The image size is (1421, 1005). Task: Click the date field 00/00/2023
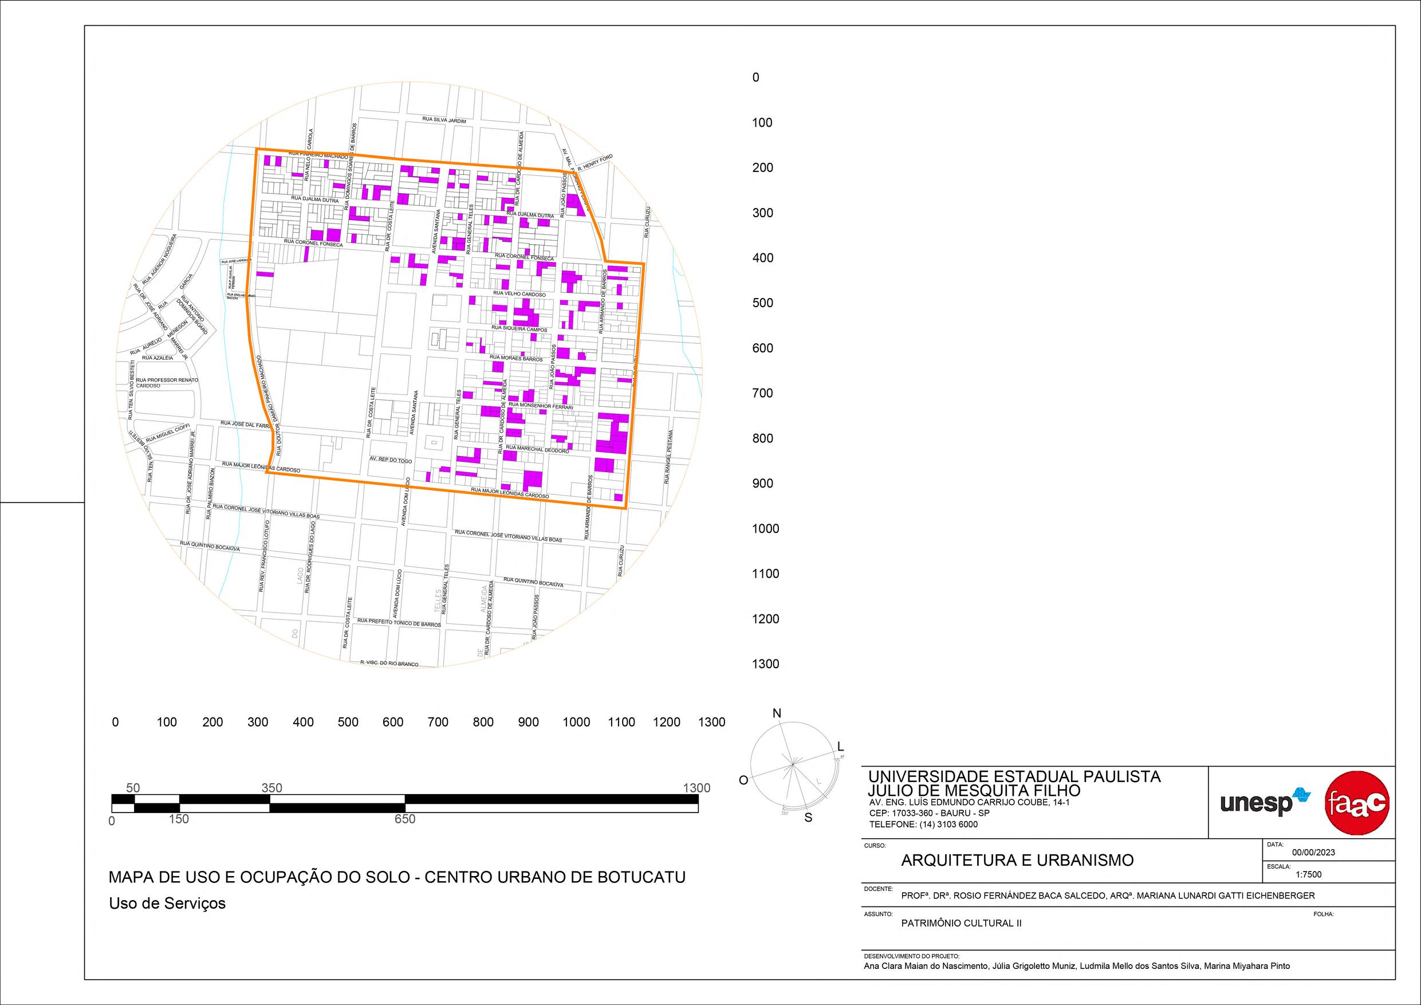pos(1313,852)
